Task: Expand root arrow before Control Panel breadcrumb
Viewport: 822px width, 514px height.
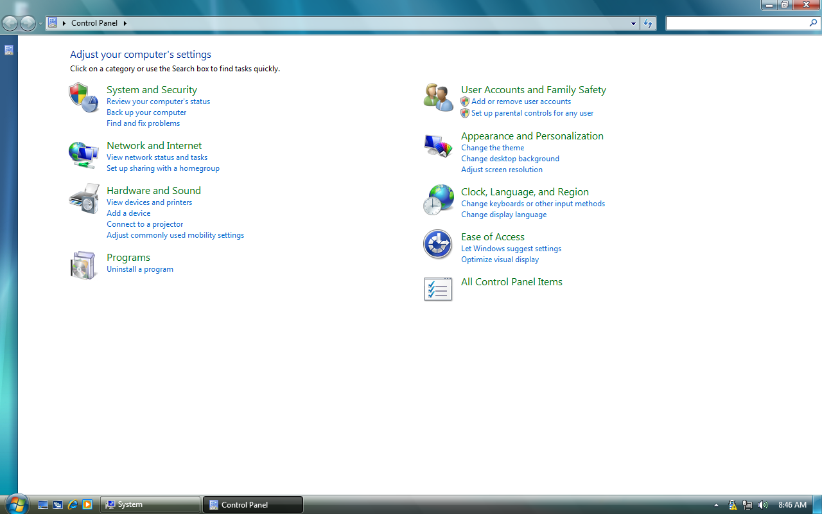Action: click(x=64, y=23)
